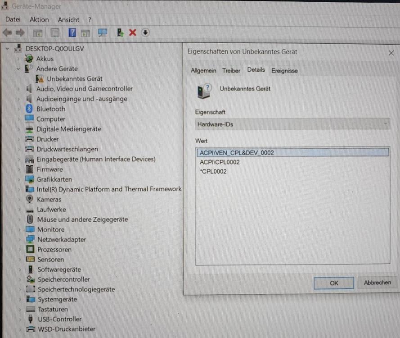This screenshot has height=338, width=400.
Task: Click the show/hide console tree toolbar icon
Action: [38, 33]
